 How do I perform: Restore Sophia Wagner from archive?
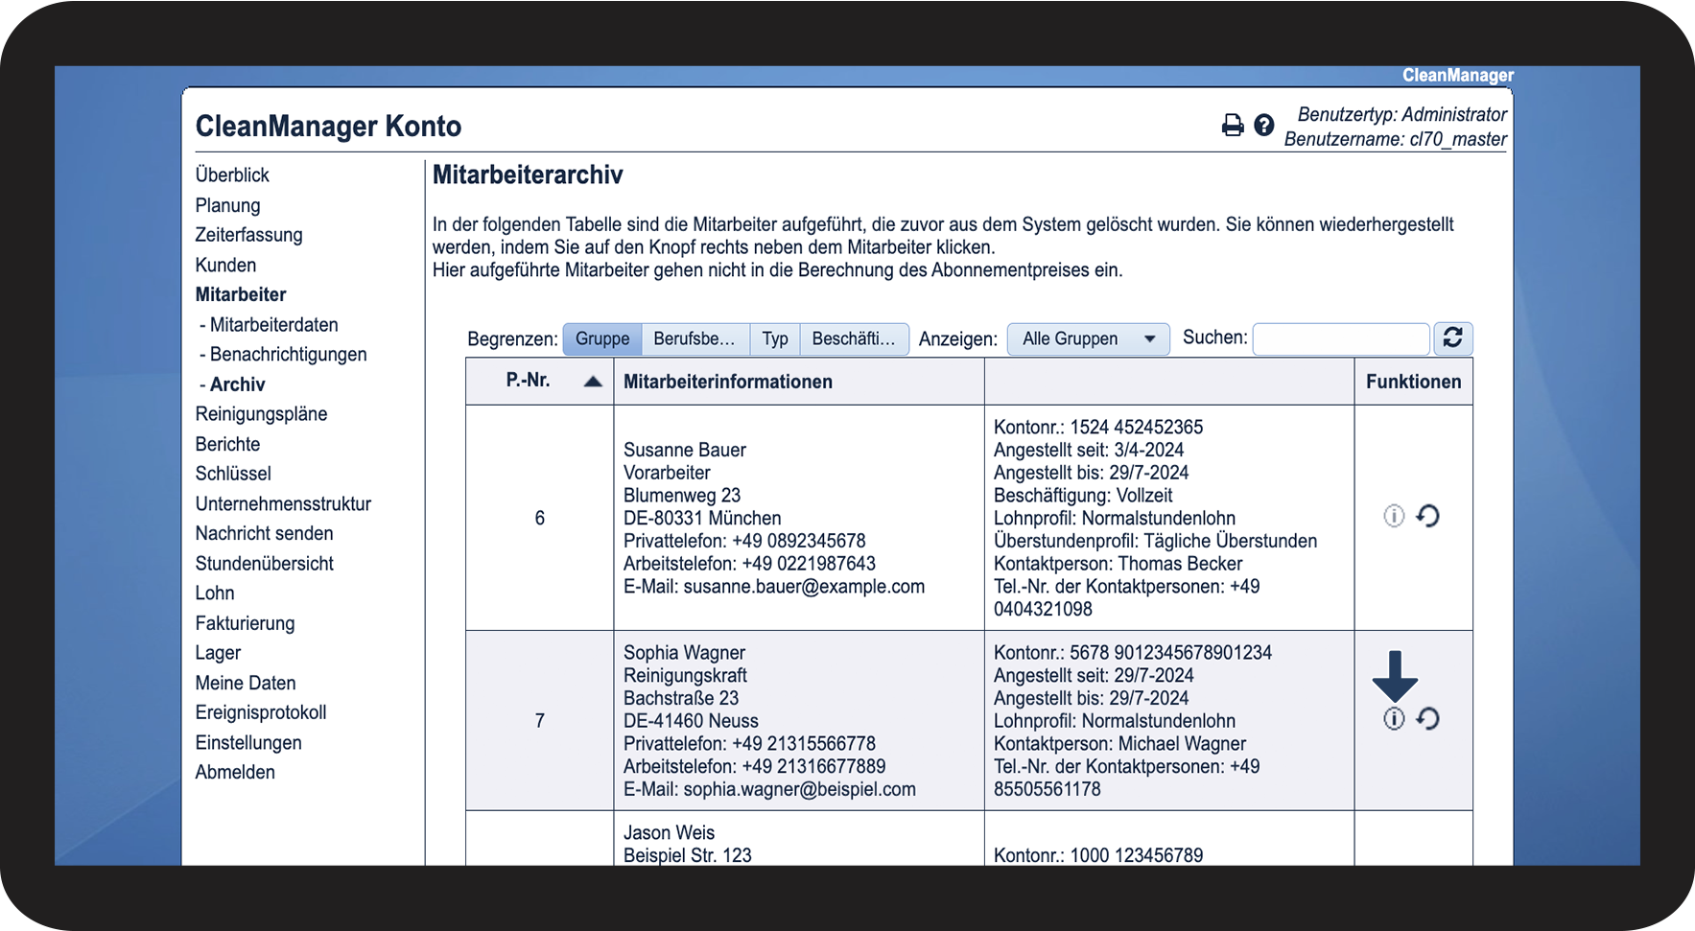1428,719
